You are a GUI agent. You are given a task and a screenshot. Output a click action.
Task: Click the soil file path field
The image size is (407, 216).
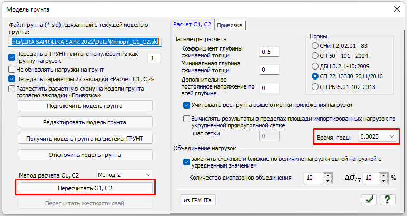click(x=85, y=41)
